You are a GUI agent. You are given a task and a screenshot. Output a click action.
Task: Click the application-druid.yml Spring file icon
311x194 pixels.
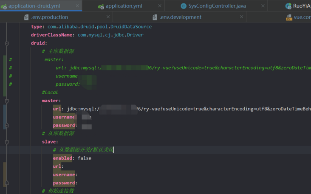[4, 6]
